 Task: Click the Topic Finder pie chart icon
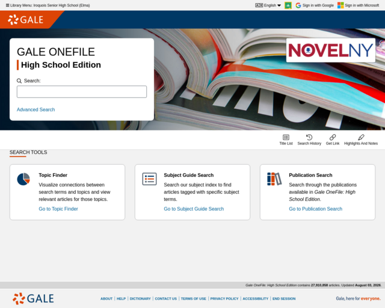(23, 179)
